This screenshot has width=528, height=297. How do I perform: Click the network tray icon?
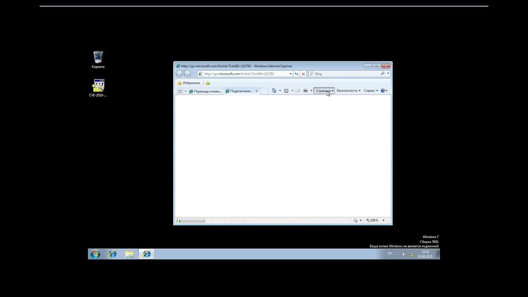tap(411, 254)
